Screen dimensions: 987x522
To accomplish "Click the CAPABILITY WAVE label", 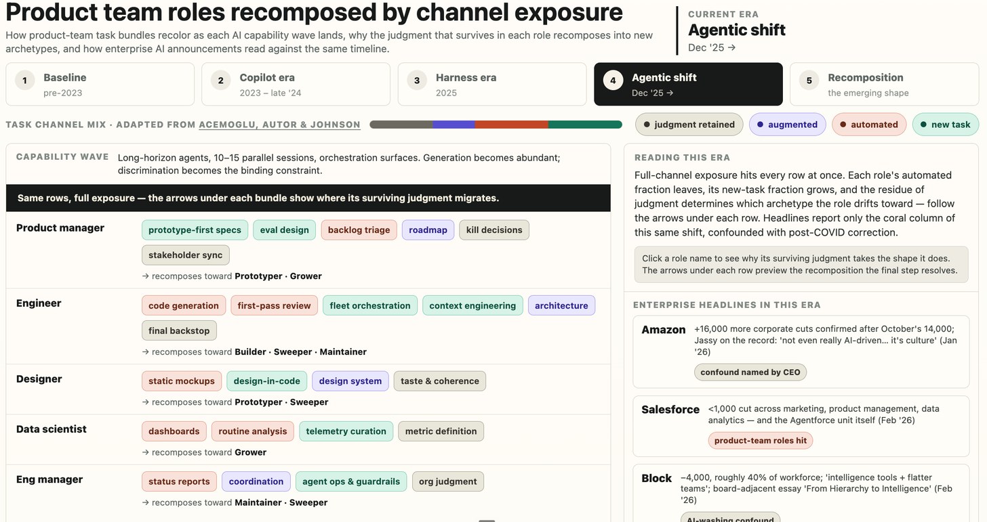I will 62,156.
